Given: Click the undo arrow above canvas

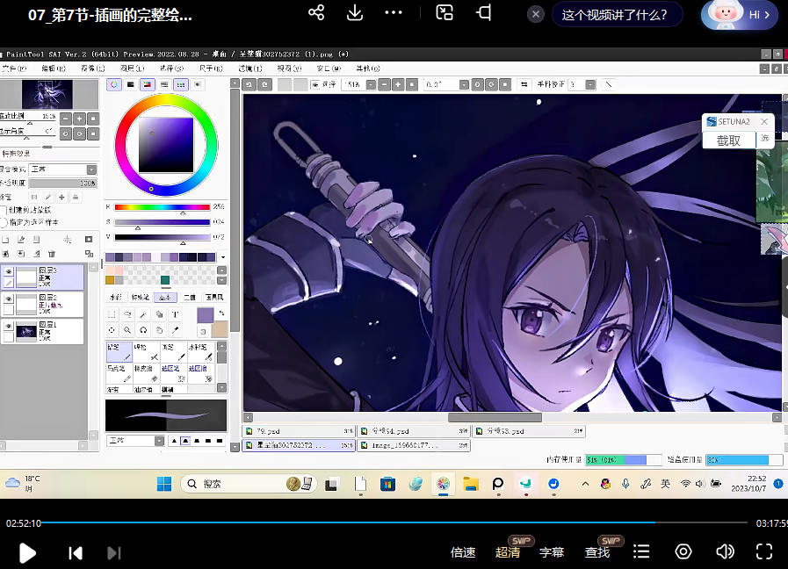Looking at the screenshot, I should pos(249,84).
